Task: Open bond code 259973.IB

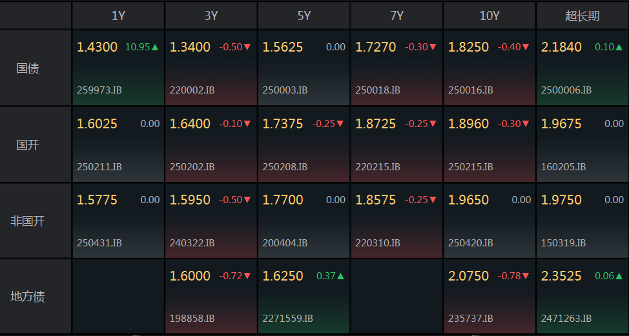Action: (x=99, y=90)
